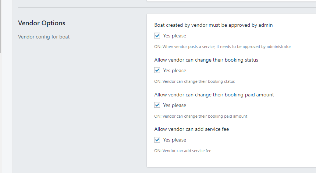Uncheck the boat admin approval checkbox
316x173 pixels.
pyautogui.click(x=157, y=36)
